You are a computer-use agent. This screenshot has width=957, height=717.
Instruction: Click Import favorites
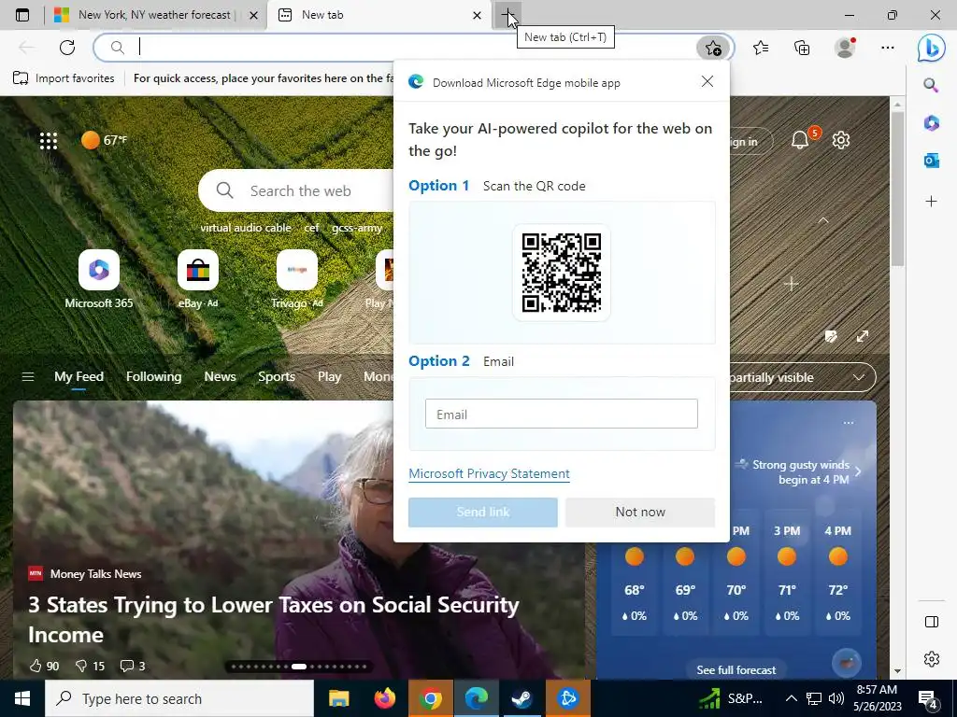[64, 78]
